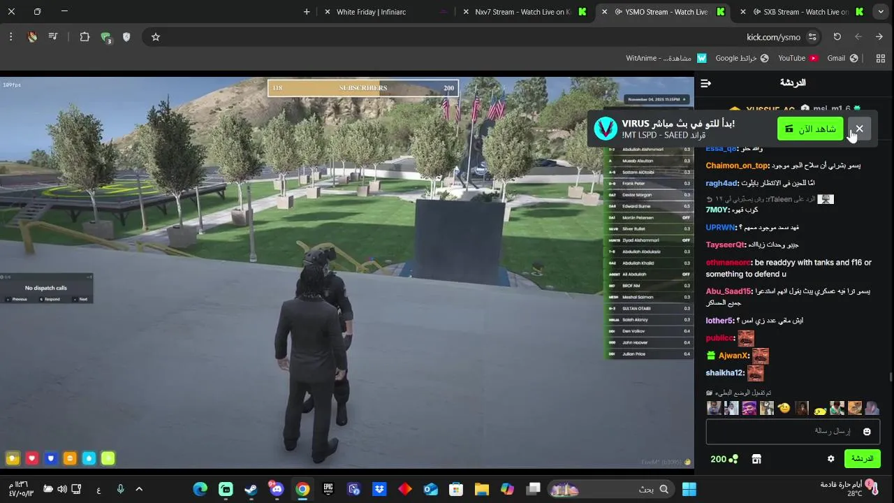Send the red heart reaction on stream

[31, 458]
